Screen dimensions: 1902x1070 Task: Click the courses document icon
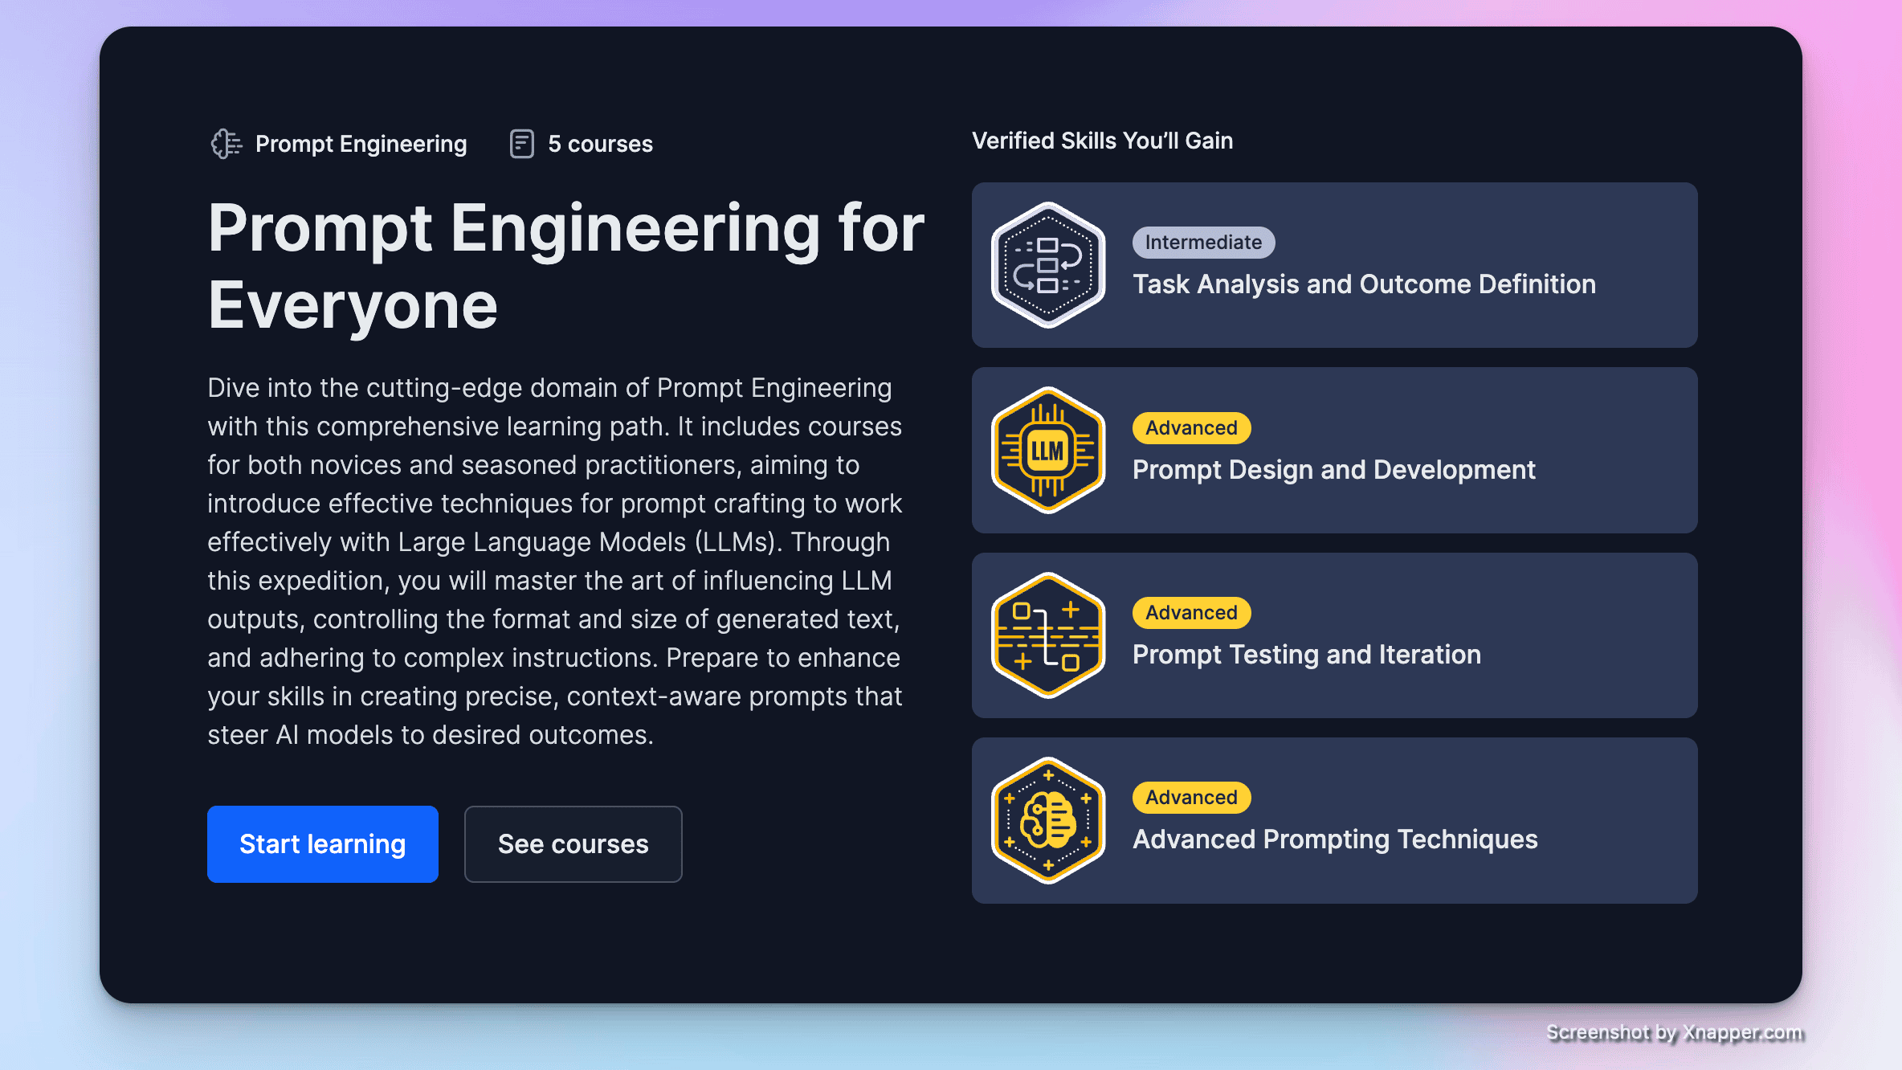(x=521, y=144)
